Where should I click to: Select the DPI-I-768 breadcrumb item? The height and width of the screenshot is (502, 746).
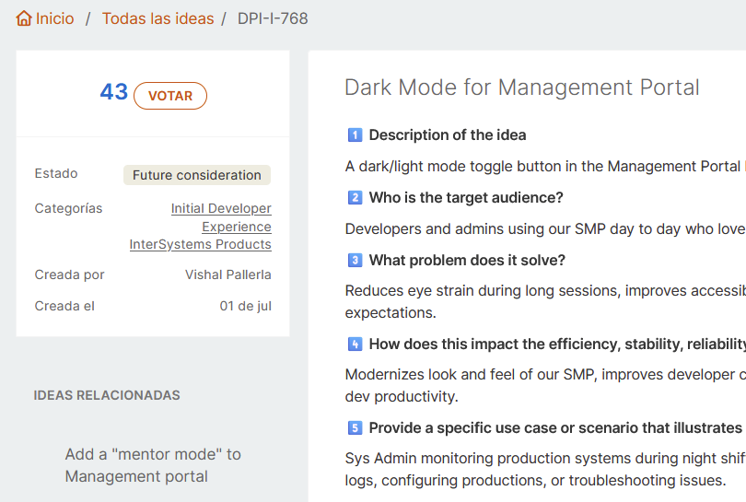(273, 18)
